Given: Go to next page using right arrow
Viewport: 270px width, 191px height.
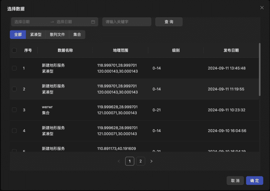Looking at the screenshot, I should 151,161.
